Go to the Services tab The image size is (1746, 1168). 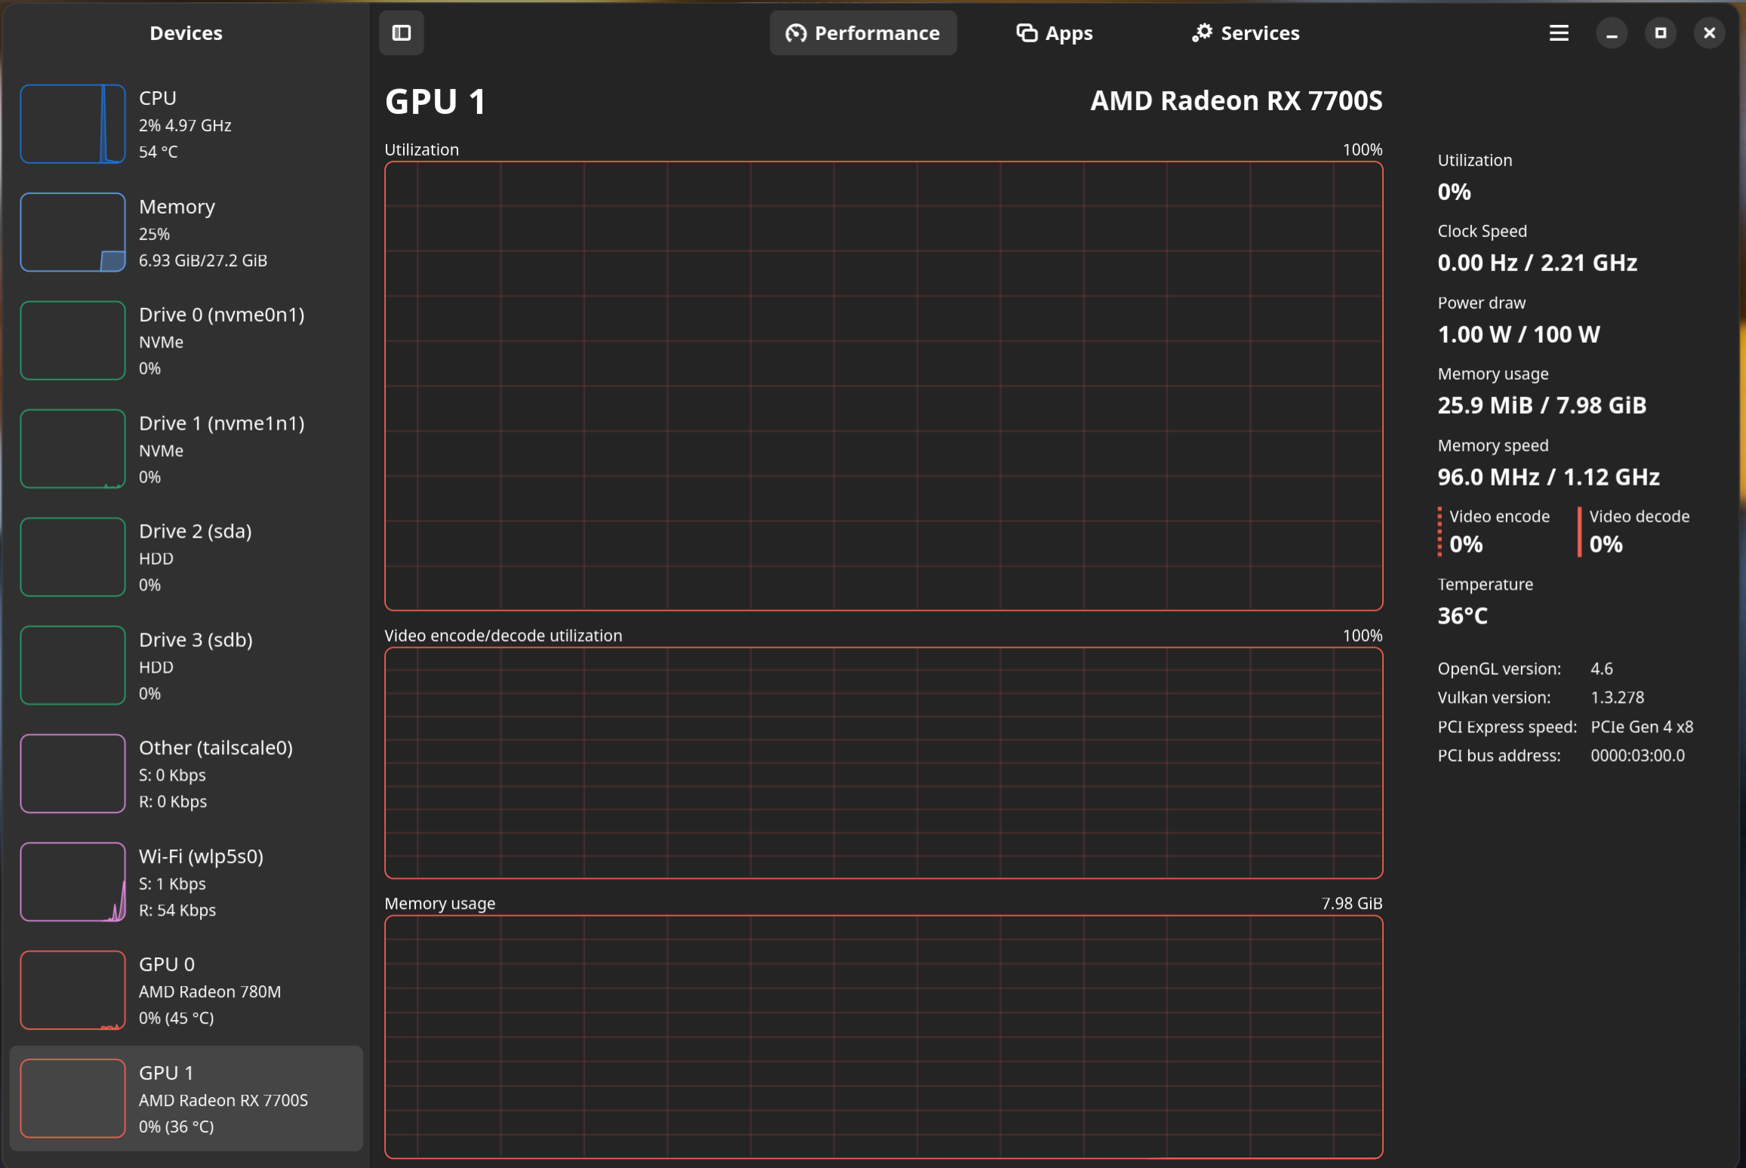pyautogui.click(x=1246, y=32)
